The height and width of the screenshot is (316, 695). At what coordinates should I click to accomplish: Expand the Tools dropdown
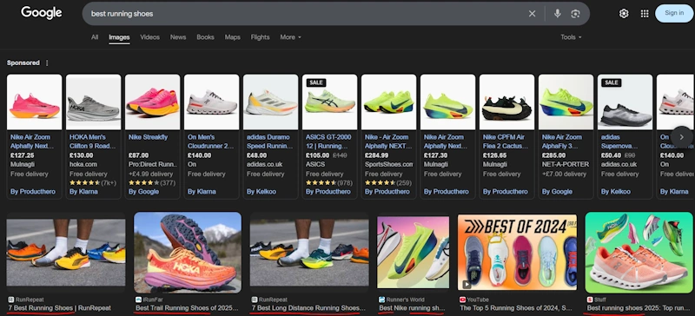coord(571,37)
